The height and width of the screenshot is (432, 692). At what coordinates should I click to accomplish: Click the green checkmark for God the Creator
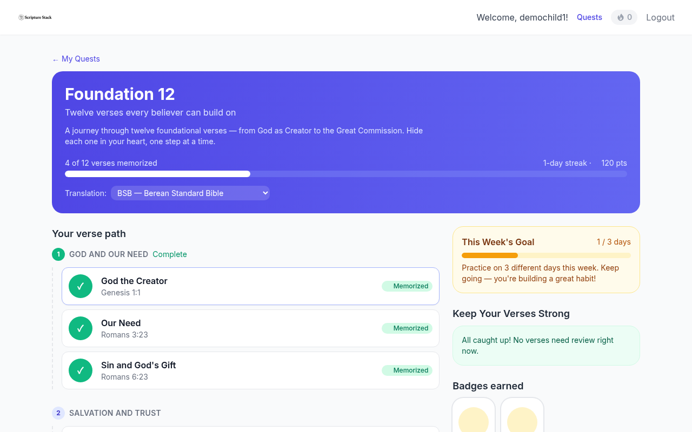point(81,286)
